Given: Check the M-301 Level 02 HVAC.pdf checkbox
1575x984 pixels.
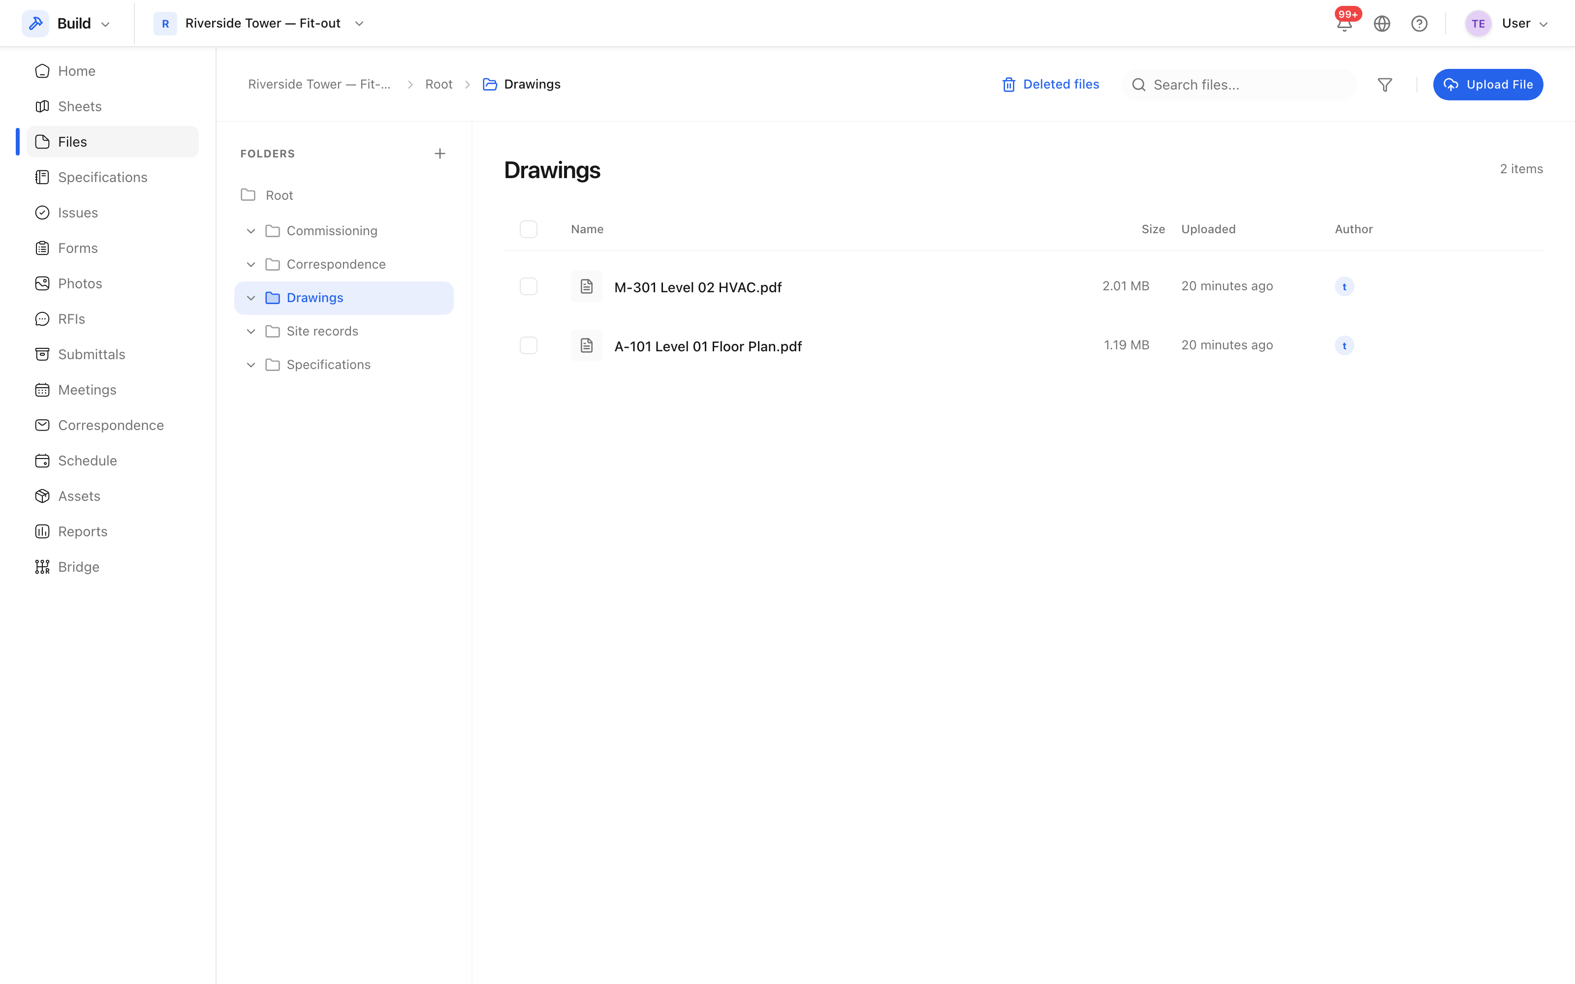Looking at the screenshot, I should pyautogui.click(x=529, y=286).
